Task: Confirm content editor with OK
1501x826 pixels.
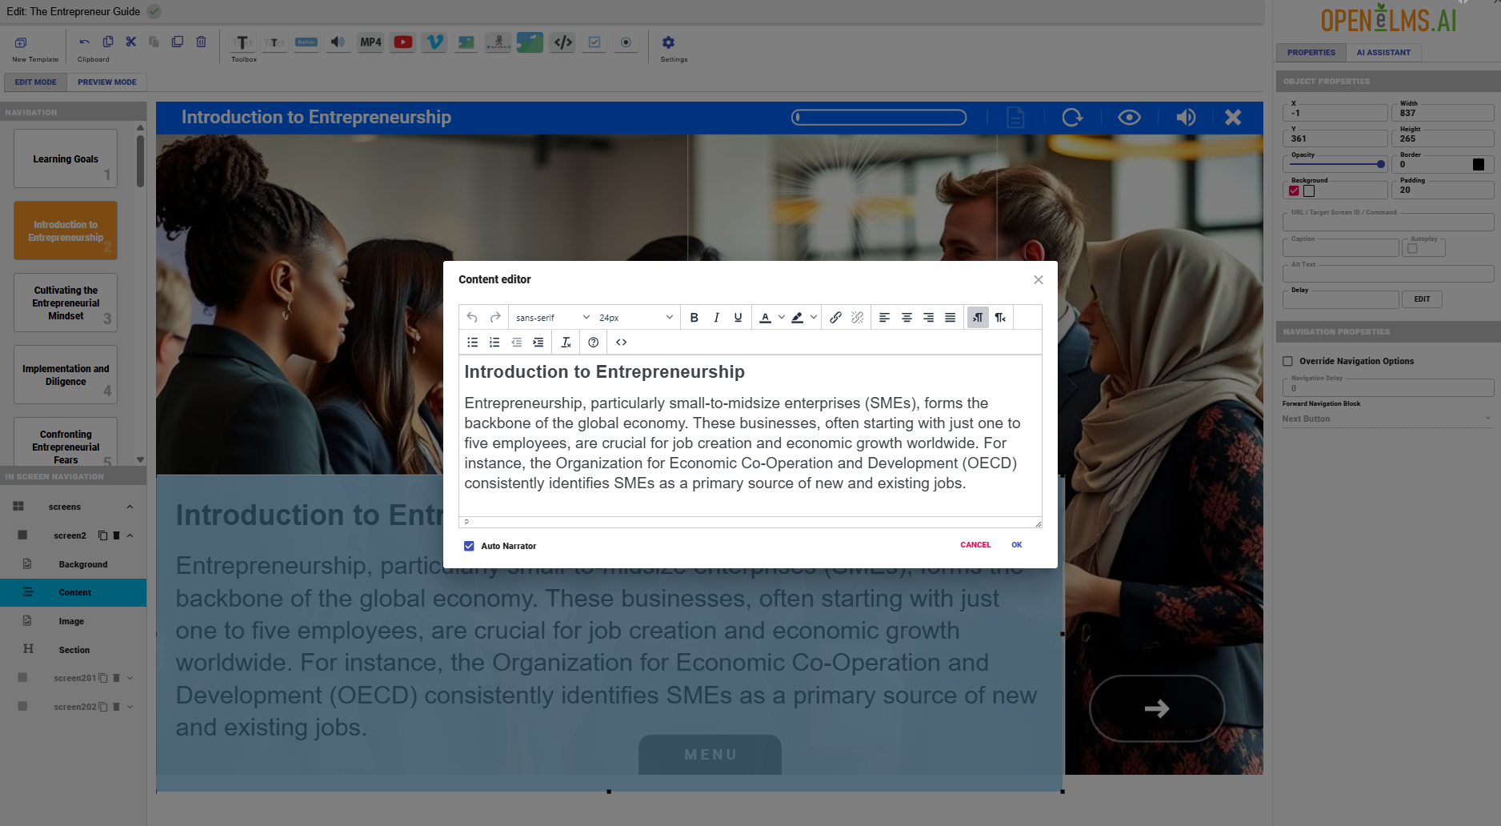Action: pos(1016,545)
